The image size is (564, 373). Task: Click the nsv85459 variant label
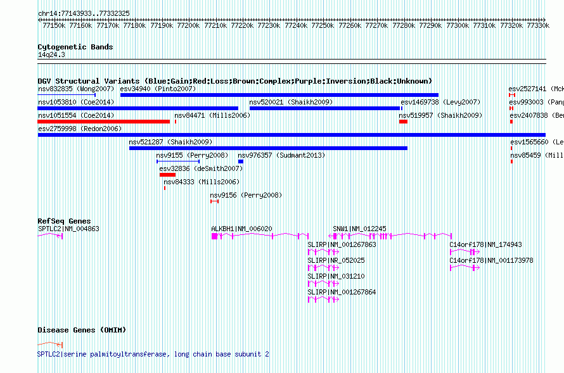tap(537, 155)
